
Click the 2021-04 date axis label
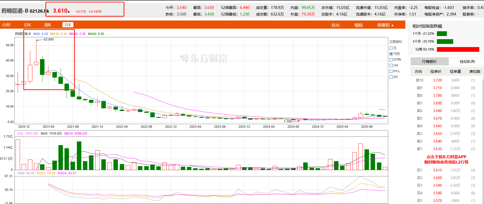coord(48,127)
